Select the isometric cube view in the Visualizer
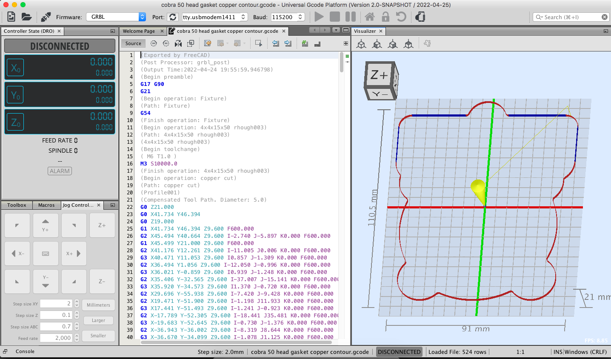Screen dimensions: 611x359 [361, 44]
